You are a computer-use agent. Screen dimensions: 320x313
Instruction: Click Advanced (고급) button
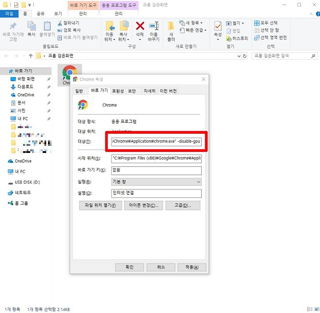[183, 205]
